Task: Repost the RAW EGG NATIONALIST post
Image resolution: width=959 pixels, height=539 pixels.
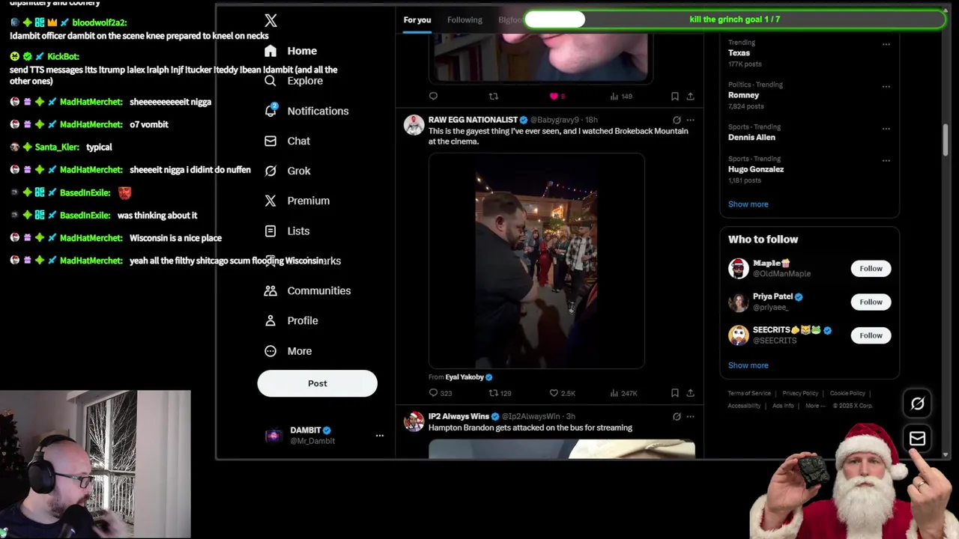Action: (493, 393)
